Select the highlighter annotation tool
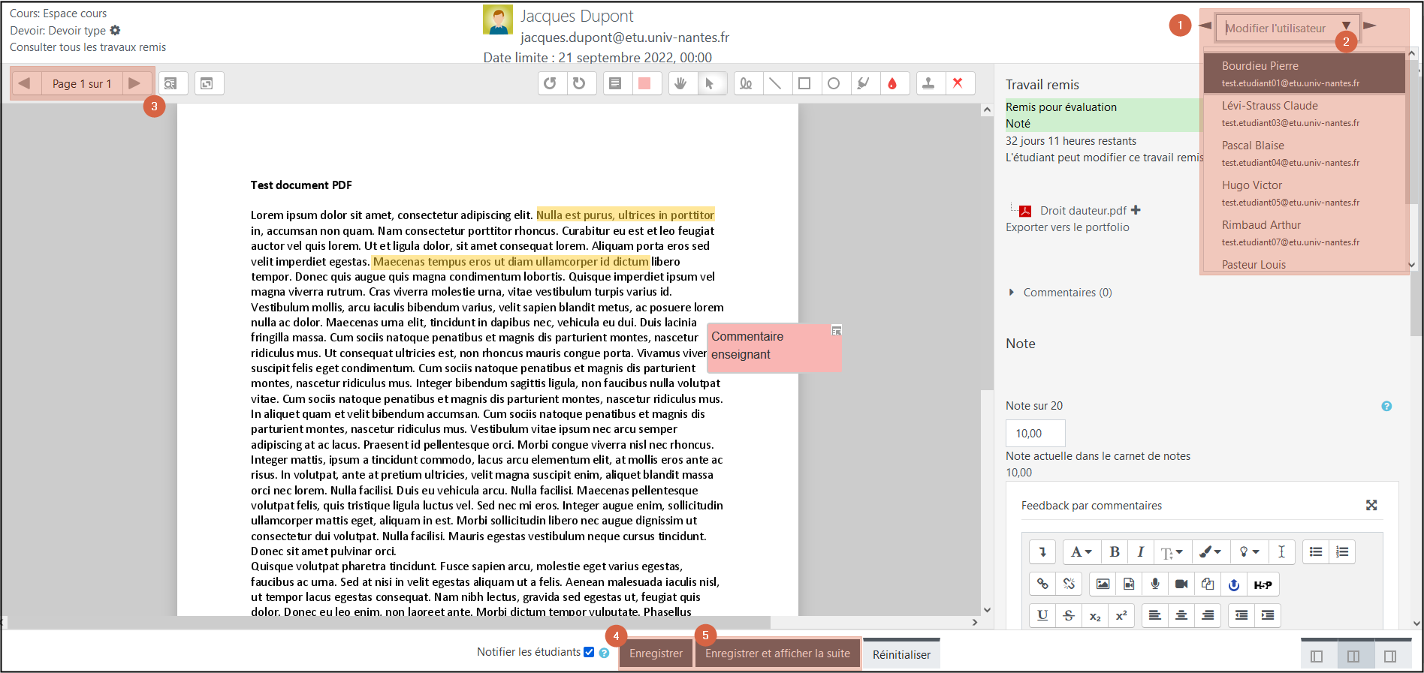Image resolution: width=1424 pixels, height=673 pixels. pos(863,83)
